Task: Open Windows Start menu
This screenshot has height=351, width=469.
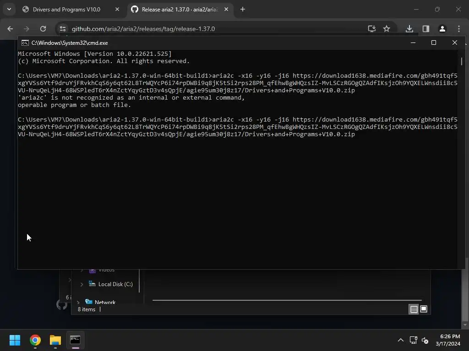Action: click(x=15, y=340)
